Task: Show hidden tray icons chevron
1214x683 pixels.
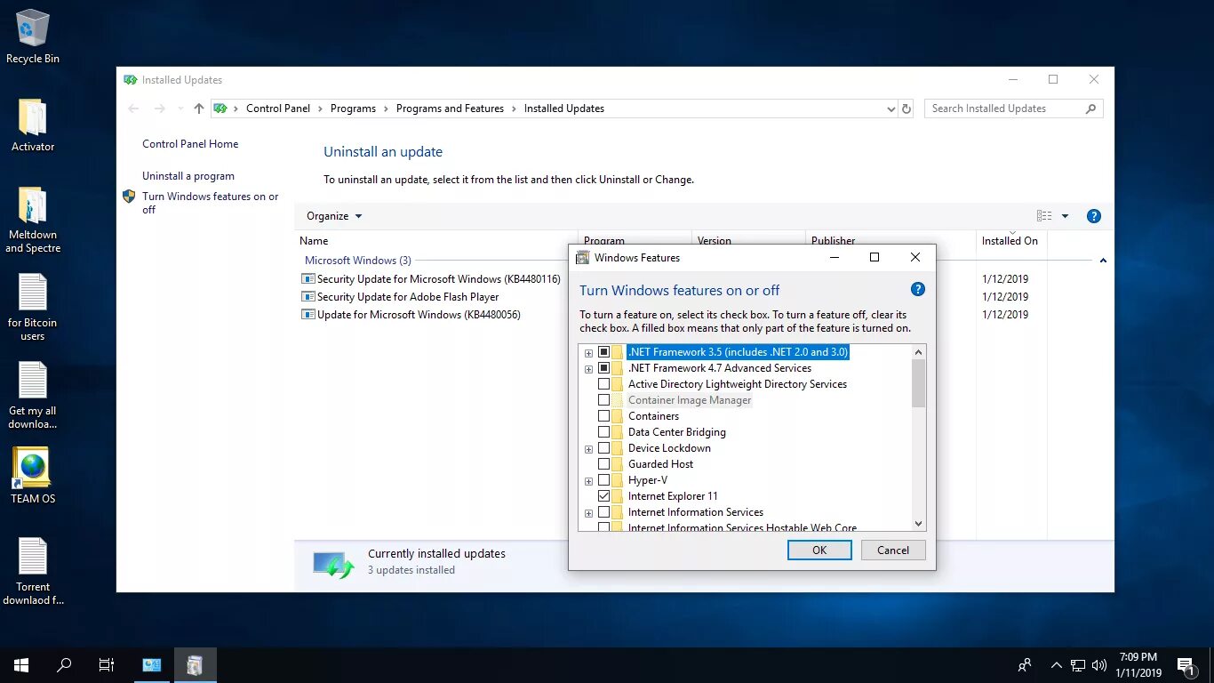Action: click(1057, 665)
